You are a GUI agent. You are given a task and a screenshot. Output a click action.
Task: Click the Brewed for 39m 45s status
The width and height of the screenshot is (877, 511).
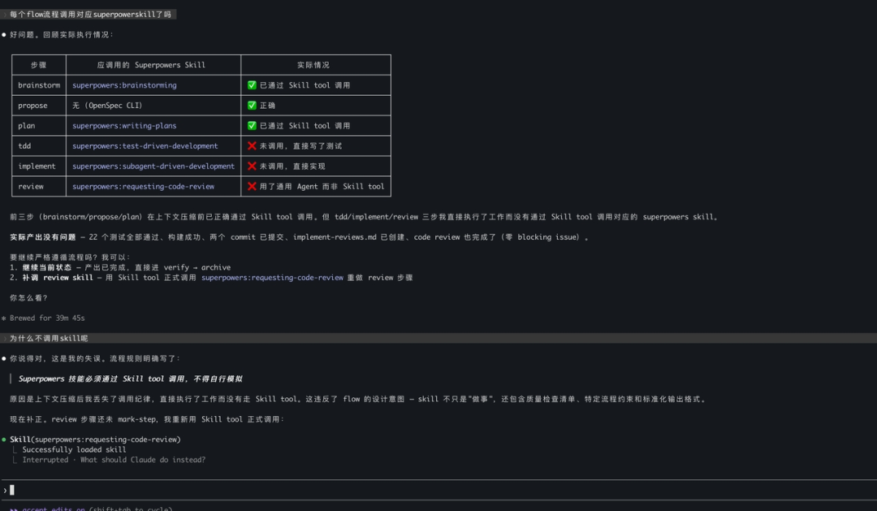click(47, 318)
